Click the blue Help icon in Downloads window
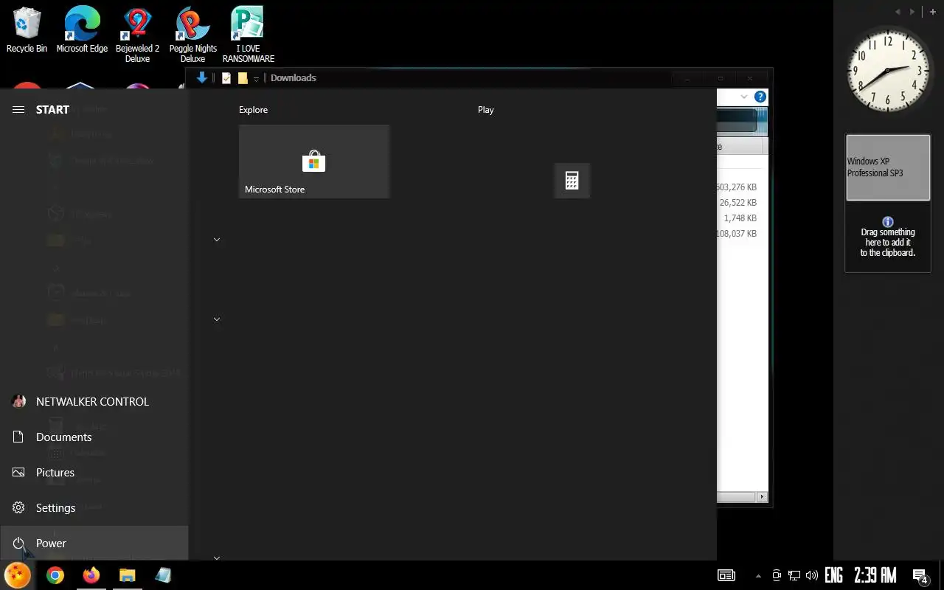944x590 pixels. 760,97
